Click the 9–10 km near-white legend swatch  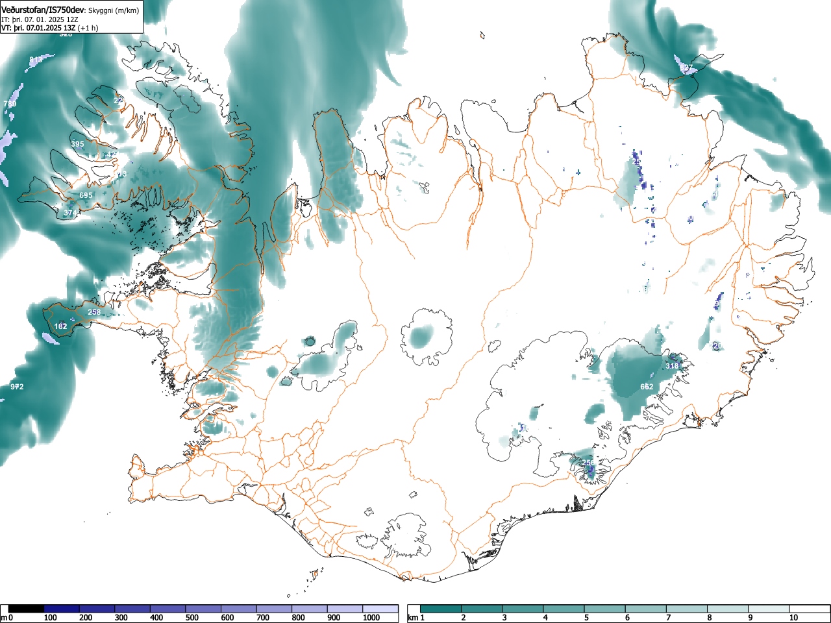768,609
